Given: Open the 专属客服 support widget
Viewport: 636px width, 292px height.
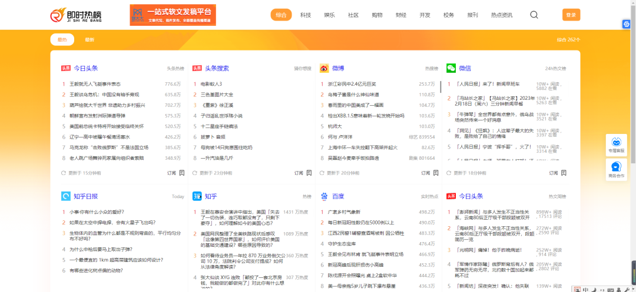Looking at the screenshot, I should pyautogui.click(x=616, y=145).
